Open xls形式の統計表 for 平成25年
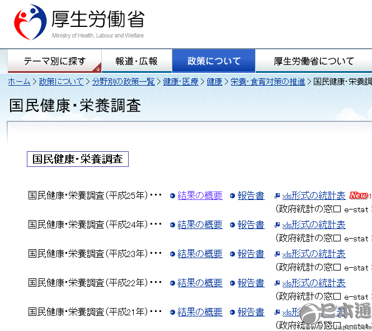 (x=314, y=195)
